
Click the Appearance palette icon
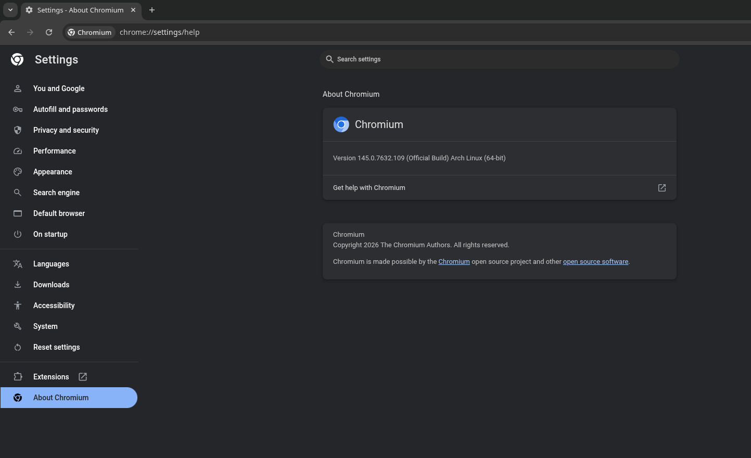tap(18, 172)
